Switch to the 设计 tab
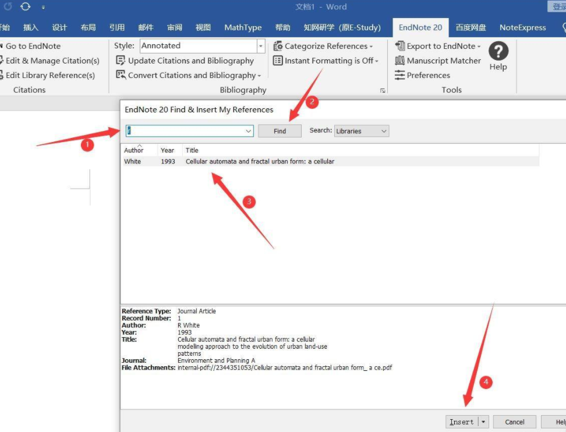 click(59, 27)
